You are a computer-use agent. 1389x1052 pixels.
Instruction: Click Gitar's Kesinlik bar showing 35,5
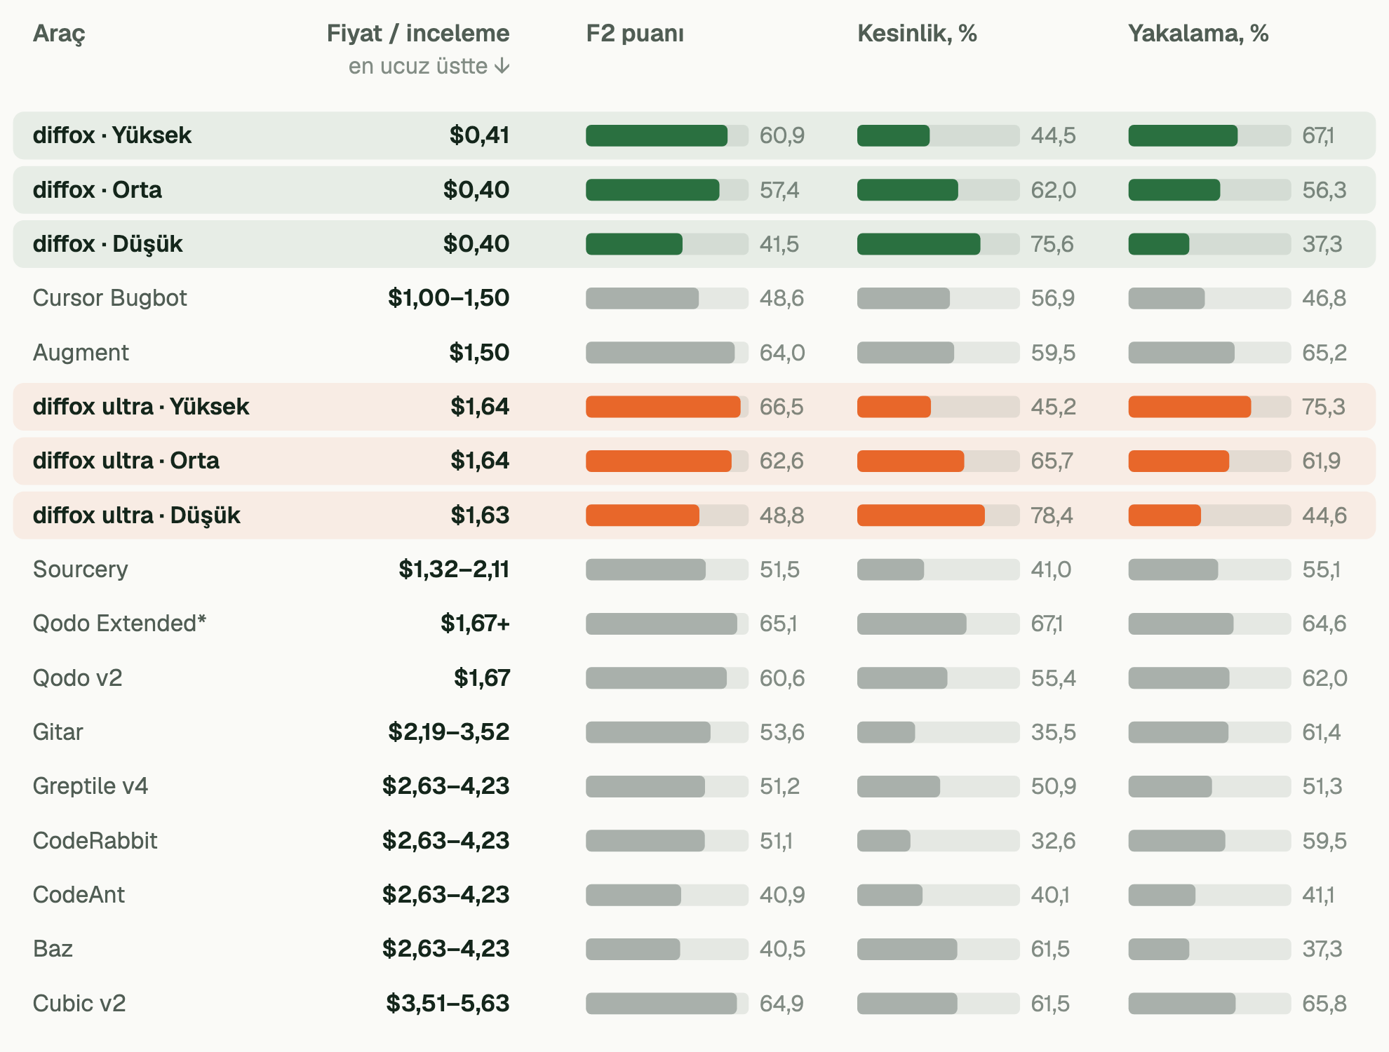pos(938,732)
